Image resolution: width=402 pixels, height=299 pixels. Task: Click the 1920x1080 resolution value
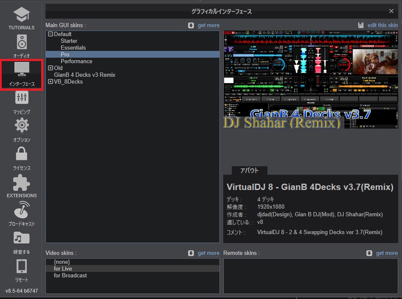(271, 207)
